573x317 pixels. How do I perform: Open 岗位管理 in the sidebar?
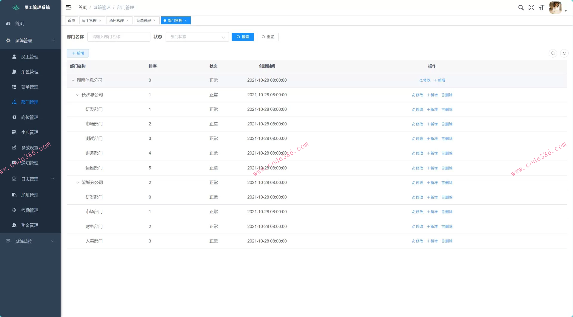pos(30,117)
